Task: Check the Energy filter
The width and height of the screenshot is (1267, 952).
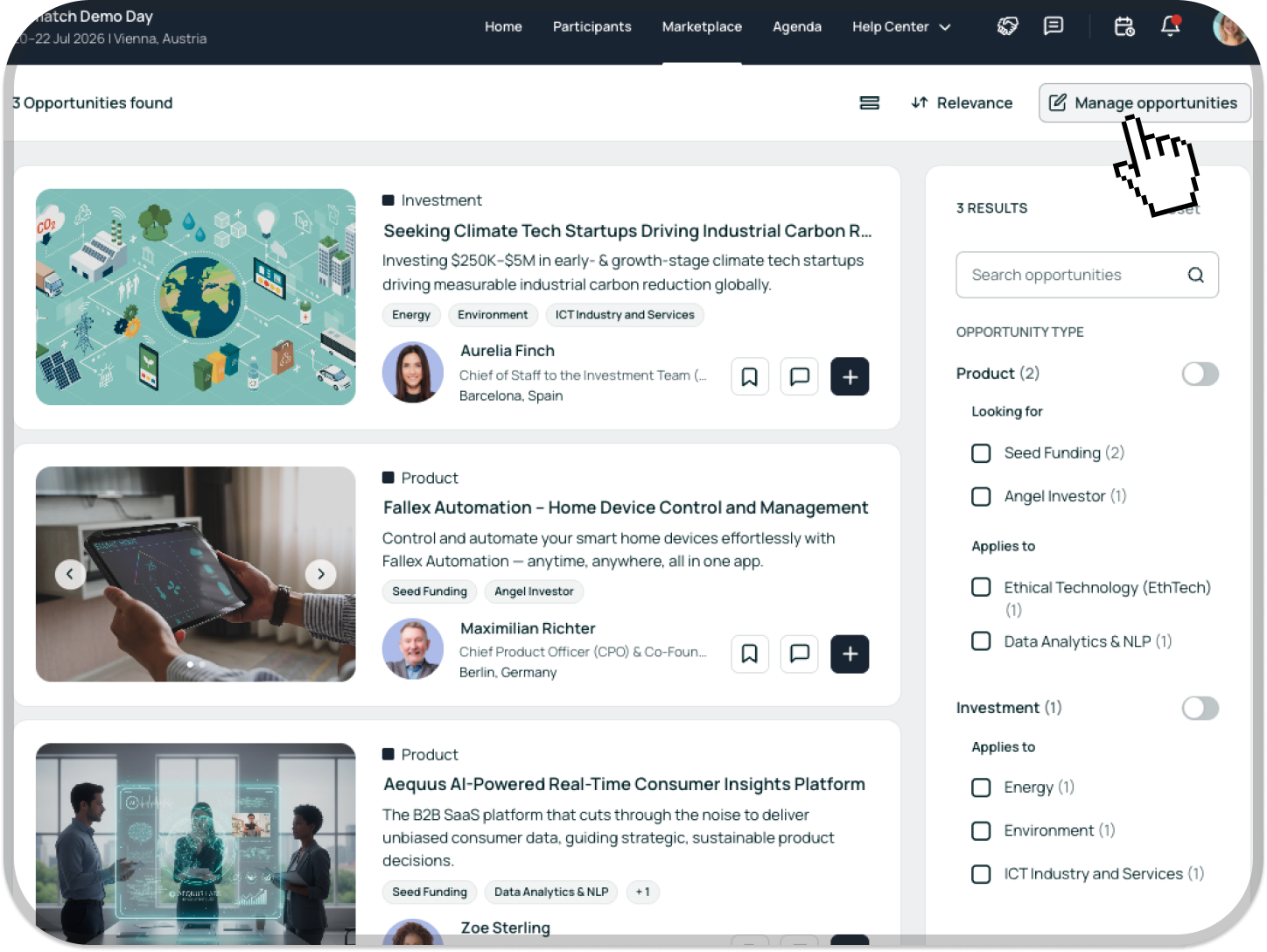Action: coord(981,787)
